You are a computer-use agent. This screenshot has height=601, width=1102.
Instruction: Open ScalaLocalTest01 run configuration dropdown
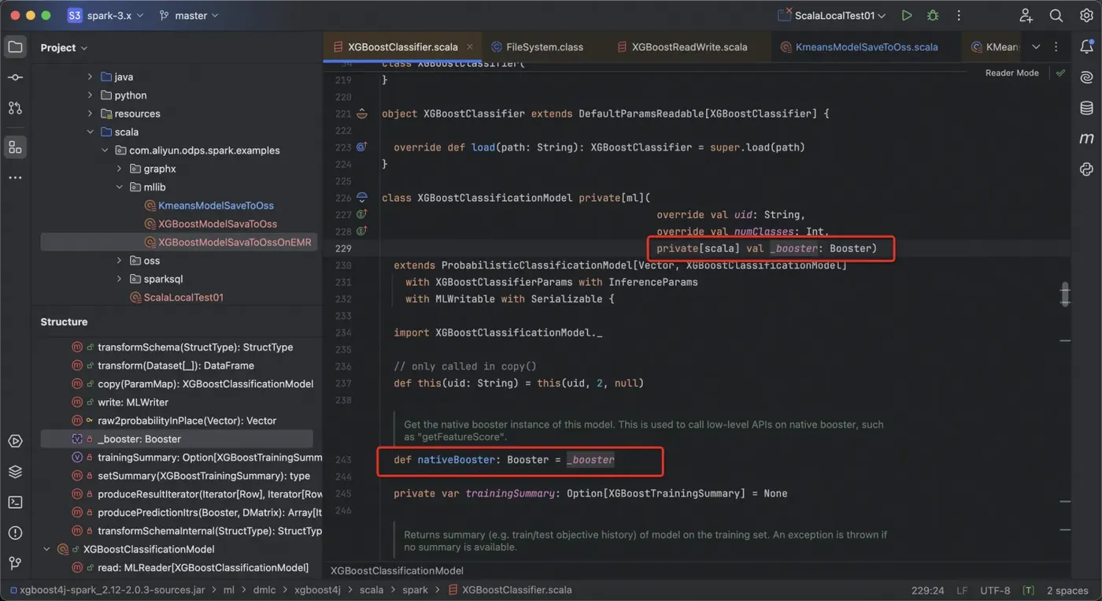click(831, 16)
